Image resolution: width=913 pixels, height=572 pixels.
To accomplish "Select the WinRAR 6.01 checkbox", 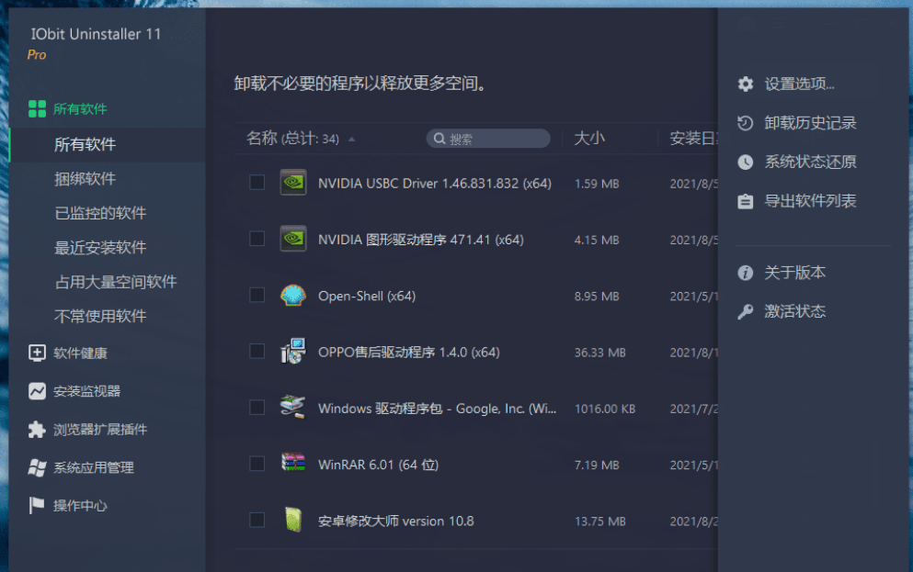I will pos(257,464).
